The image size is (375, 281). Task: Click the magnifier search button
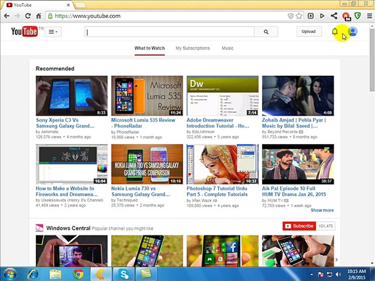coord(266,32)
